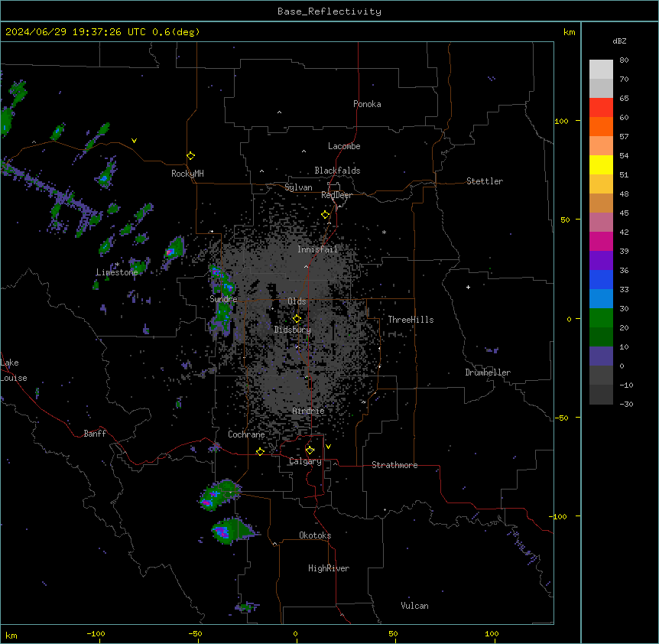Click the yellow diamond marker near RockyMH
Image resolution: width=659 pixels, height=644 pixels.
tap(191, 156)
